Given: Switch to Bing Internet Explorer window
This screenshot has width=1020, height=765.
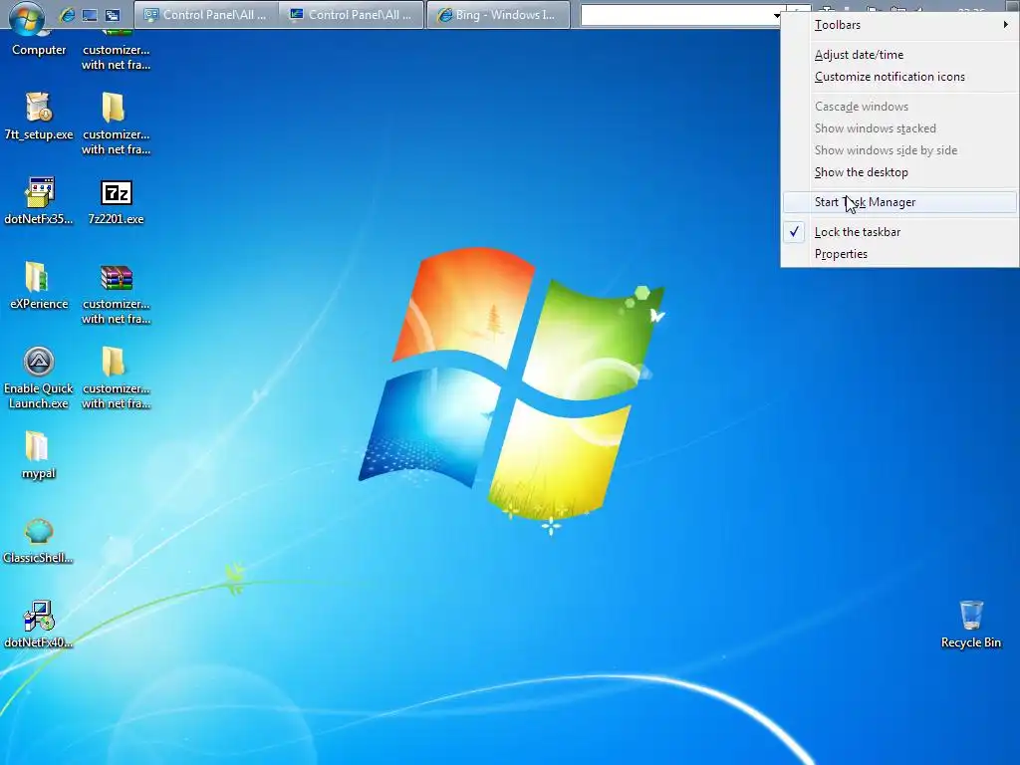Looking at the screenshot, I should [498, 15].
